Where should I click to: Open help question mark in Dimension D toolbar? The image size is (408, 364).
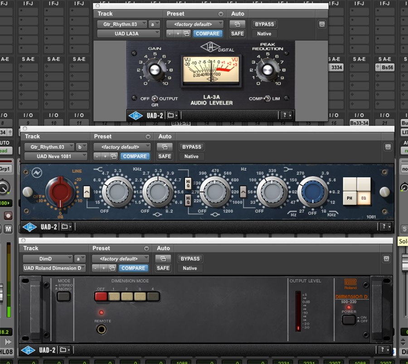point(384,349)
